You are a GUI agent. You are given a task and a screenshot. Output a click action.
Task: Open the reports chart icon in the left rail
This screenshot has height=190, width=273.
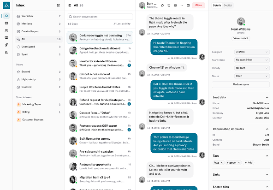(x=6, y=52)
